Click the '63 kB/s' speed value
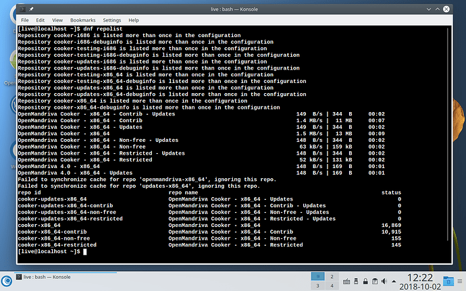 [311, 147]
